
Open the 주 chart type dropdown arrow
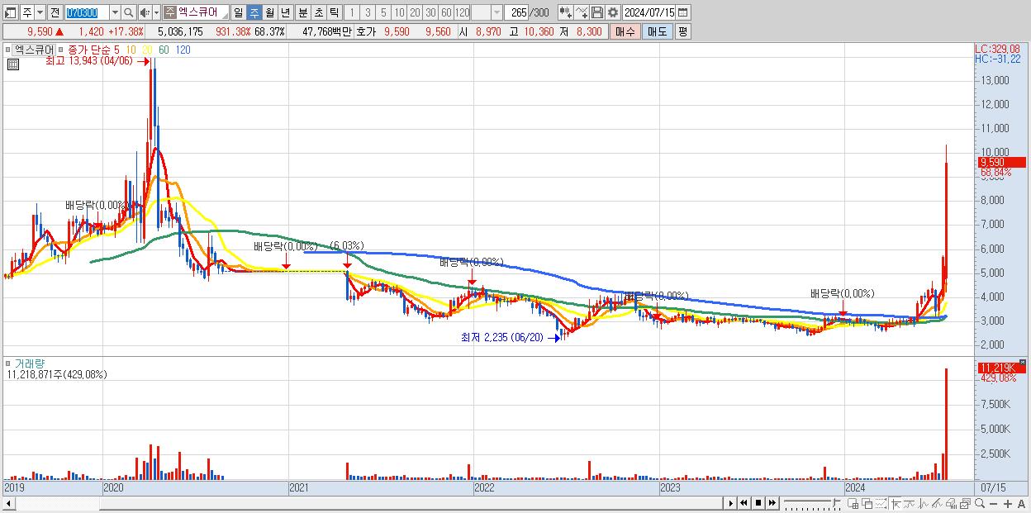pos(40,12)
